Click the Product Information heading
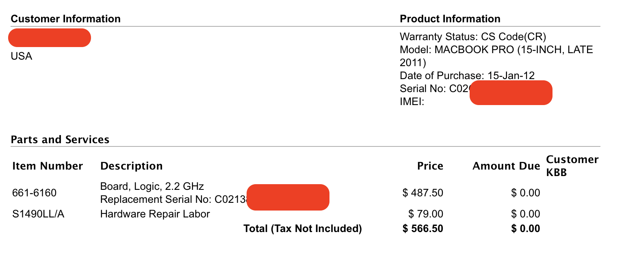The height and width of the screenshot is (258, 637). [x=450, y=19]
